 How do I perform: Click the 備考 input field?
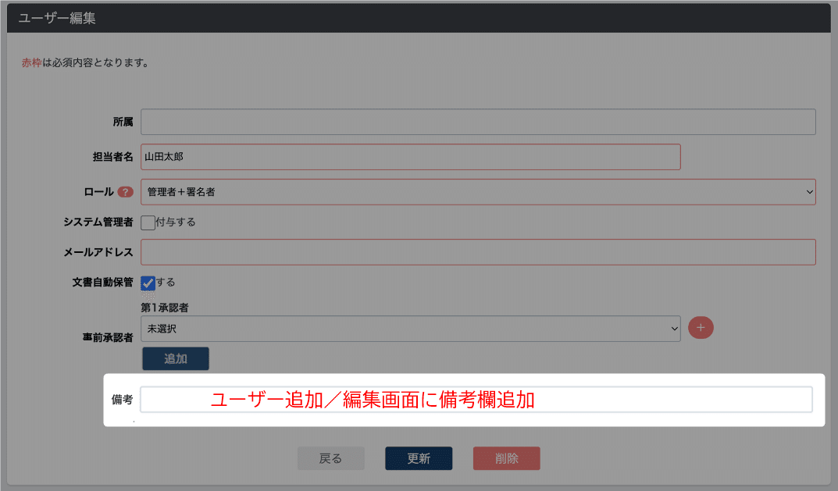pyautogui.click(x=476, y=400)
